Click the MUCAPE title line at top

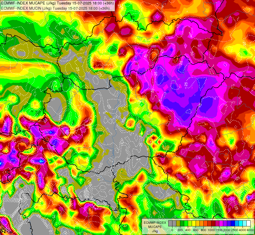click(57, 3)
